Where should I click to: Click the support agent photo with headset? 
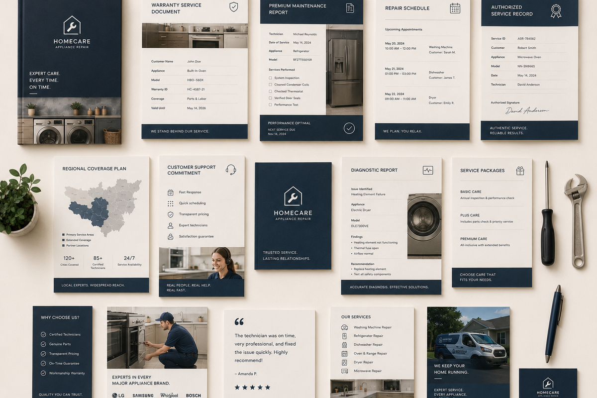(201, 264)
